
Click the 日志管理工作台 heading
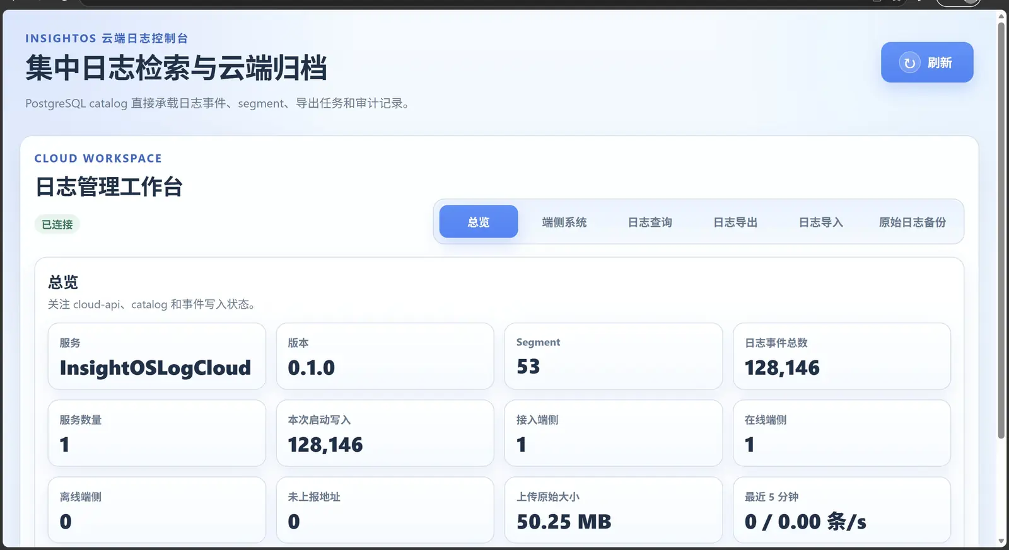point(108,186)
